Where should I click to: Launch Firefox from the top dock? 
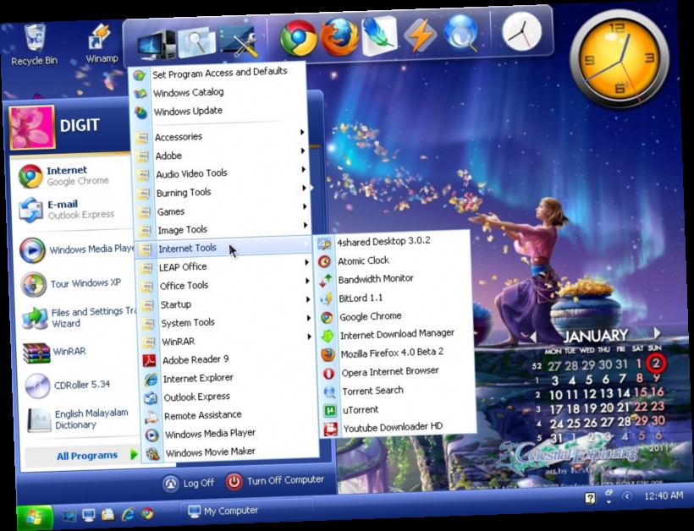(339, 36)
